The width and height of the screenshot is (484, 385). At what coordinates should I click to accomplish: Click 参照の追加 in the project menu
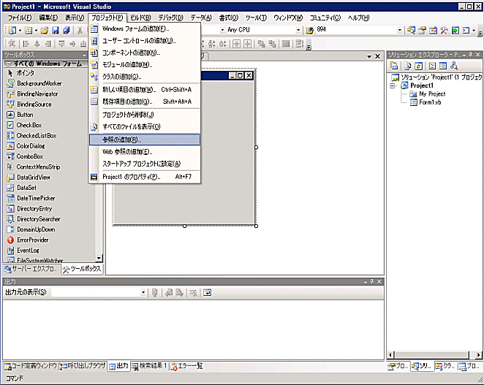tap(121, 140)
